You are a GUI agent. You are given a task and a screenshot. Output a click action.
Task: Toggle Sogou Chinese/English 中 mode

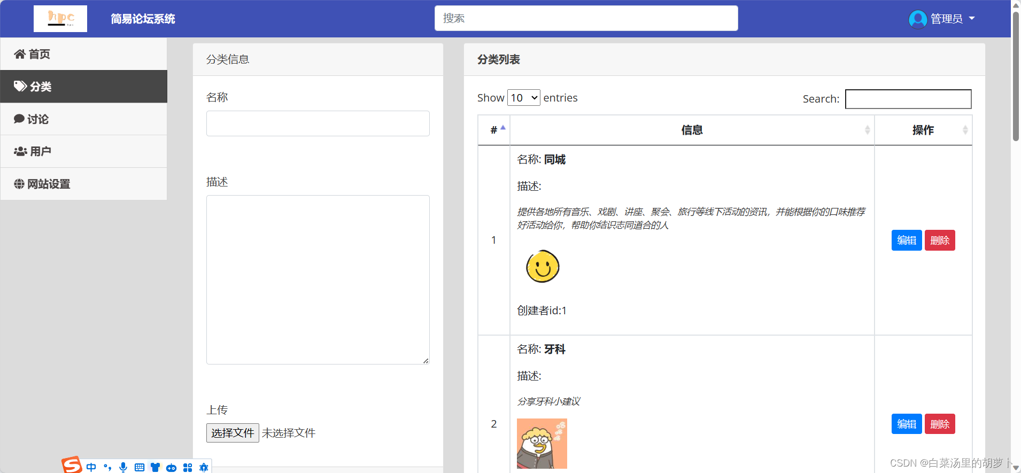pyautogui.click(x=91, y=467)
